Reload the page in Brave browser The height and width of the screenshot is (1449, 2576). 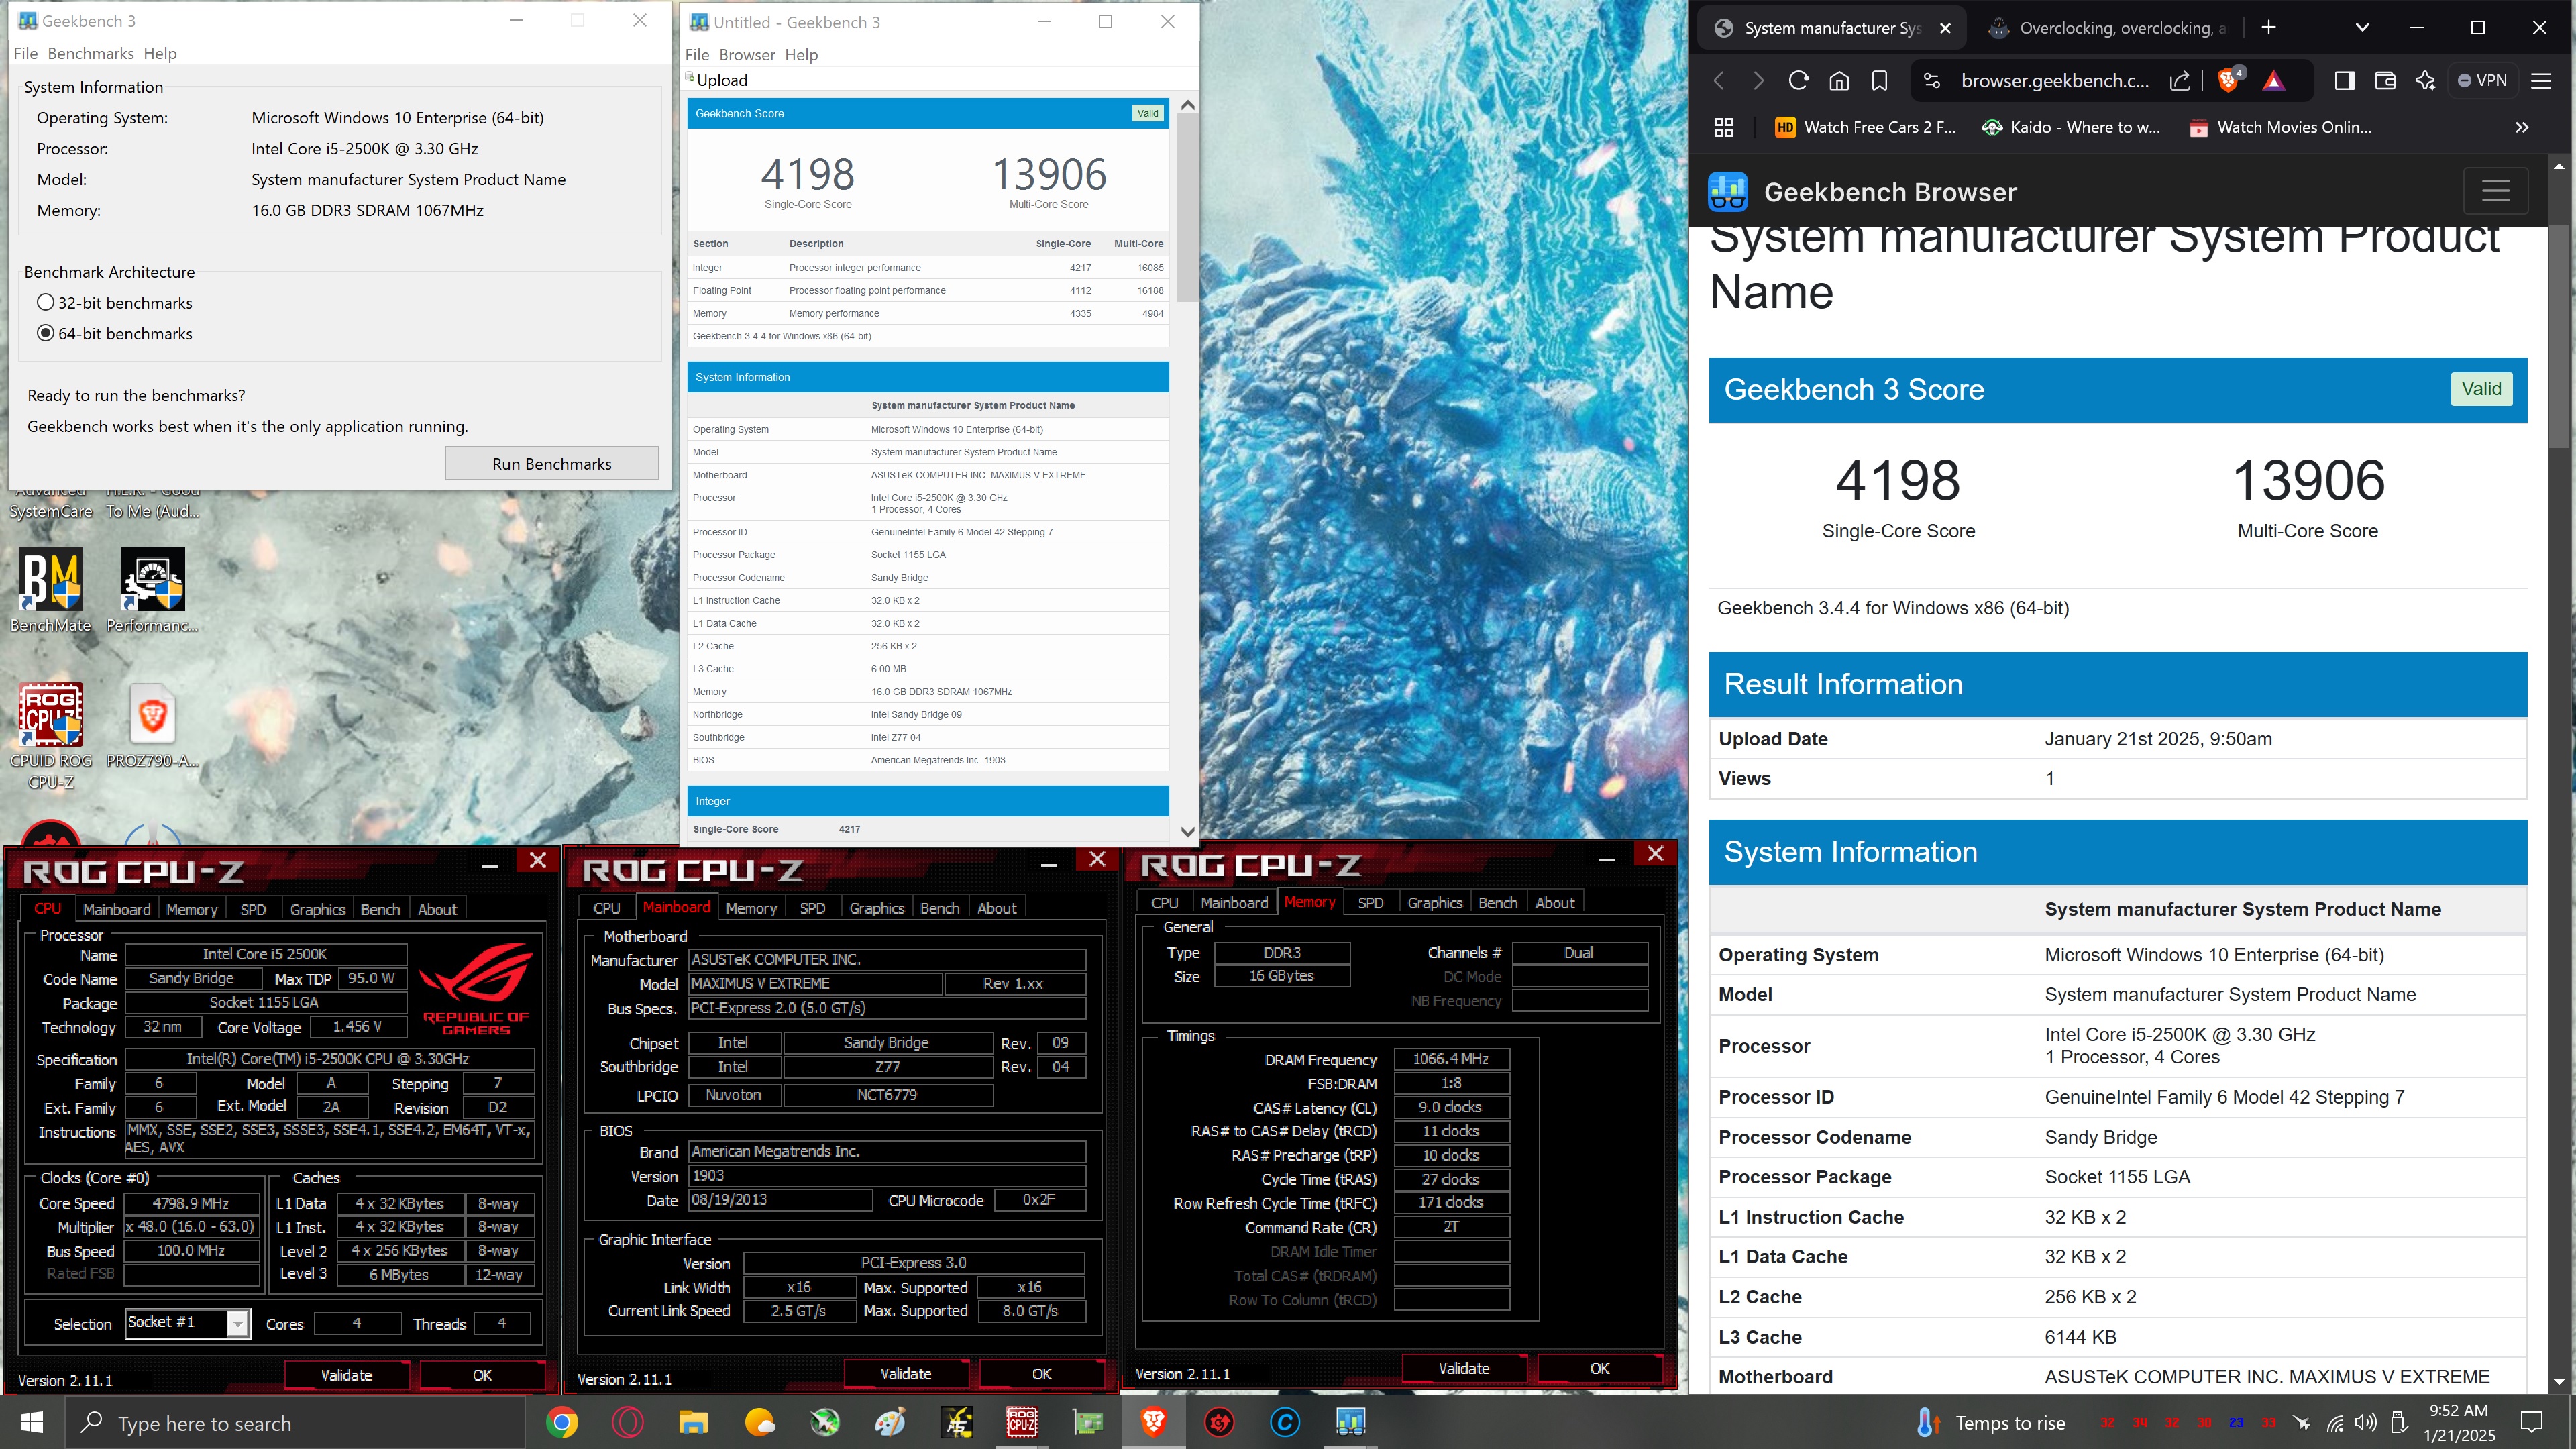1798,81
